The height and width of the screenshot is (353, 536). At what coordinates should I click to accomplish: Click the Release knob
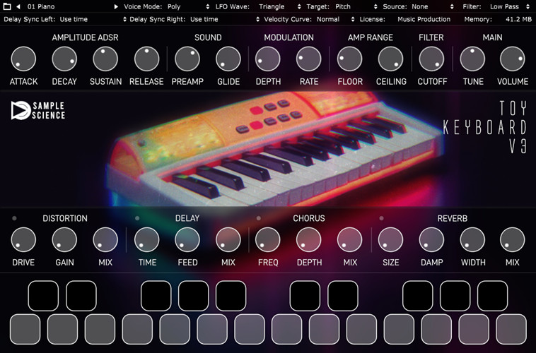146,59
